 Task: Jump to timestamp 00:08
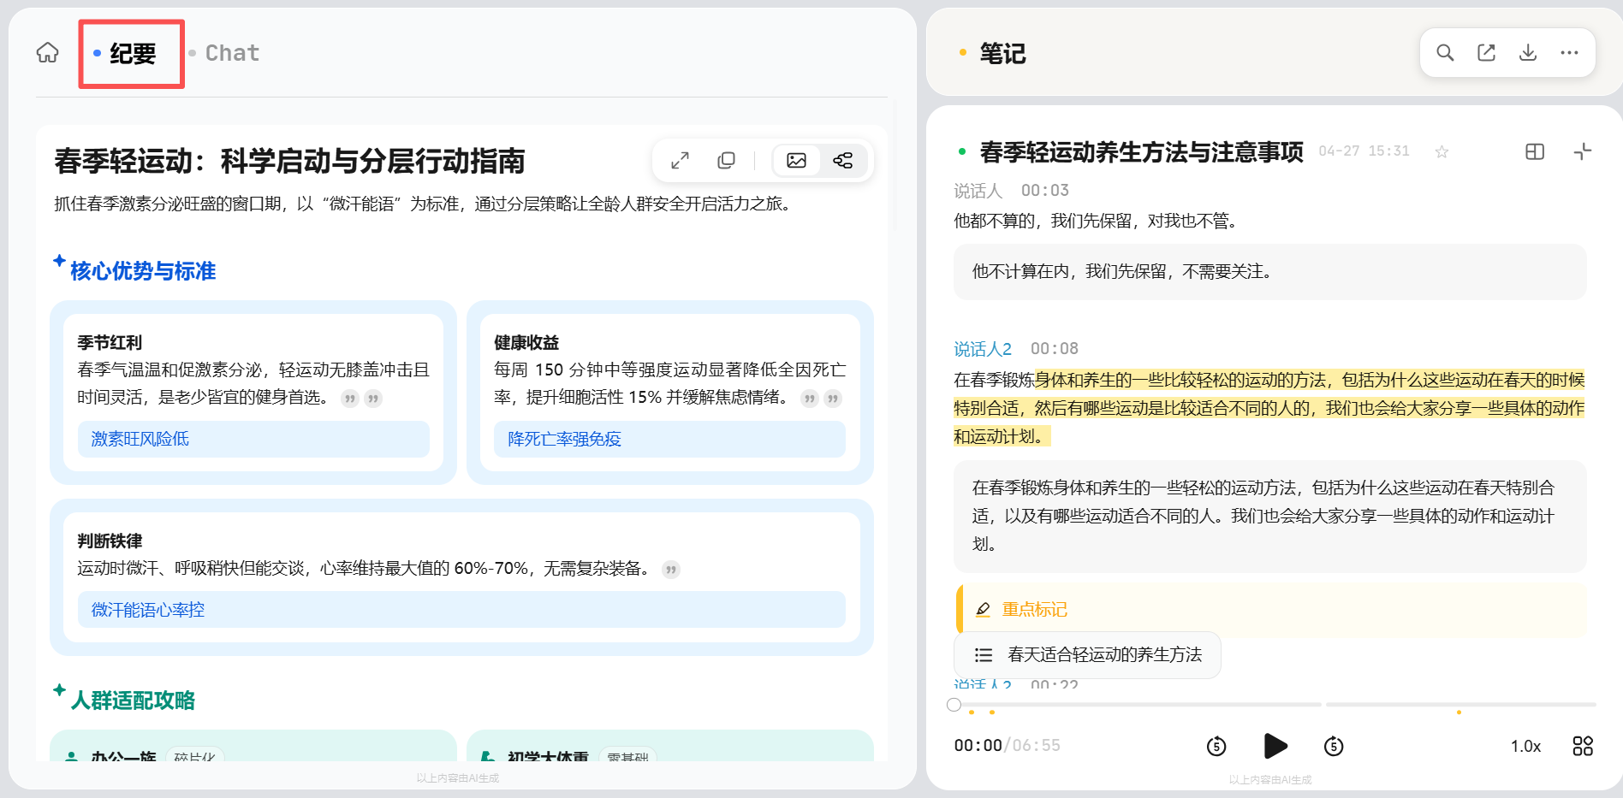(1055, 349)
